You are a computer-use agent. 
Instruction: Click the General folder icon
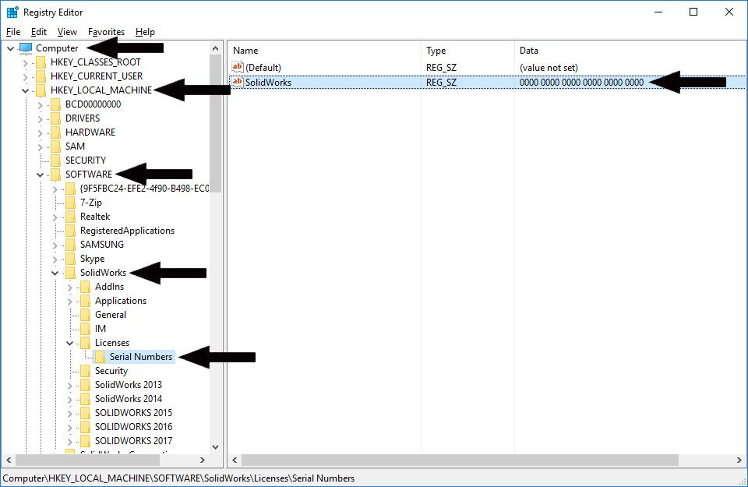(86, 315)
